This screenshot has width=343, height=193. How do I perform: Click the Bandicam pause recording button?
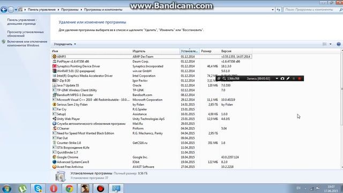pyautogui.click(x=294, y=79)
